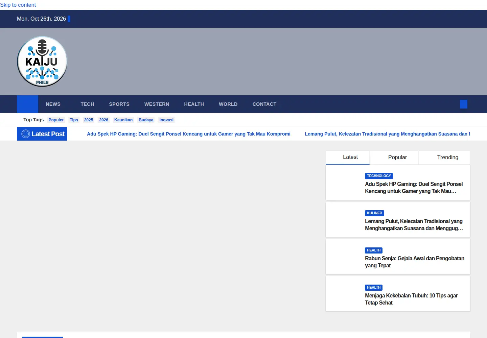
Task: Open the Lemang Pulut ticker headline
Action: coord(387,134)
